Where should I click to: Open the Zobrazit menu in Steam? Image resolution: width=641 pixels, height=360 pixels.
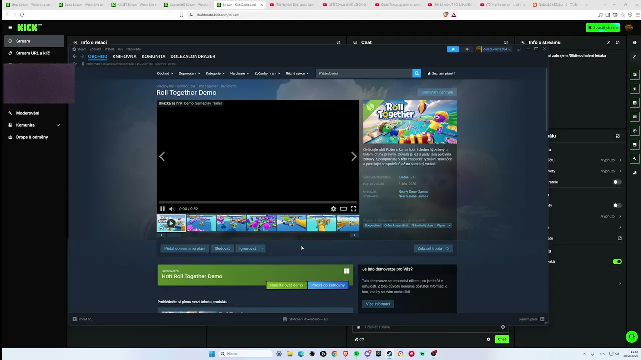(x=95, y=49)
